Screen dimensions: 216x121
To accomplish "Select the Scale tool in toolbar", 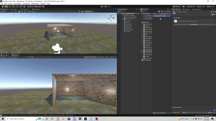I will click(13, 6).
